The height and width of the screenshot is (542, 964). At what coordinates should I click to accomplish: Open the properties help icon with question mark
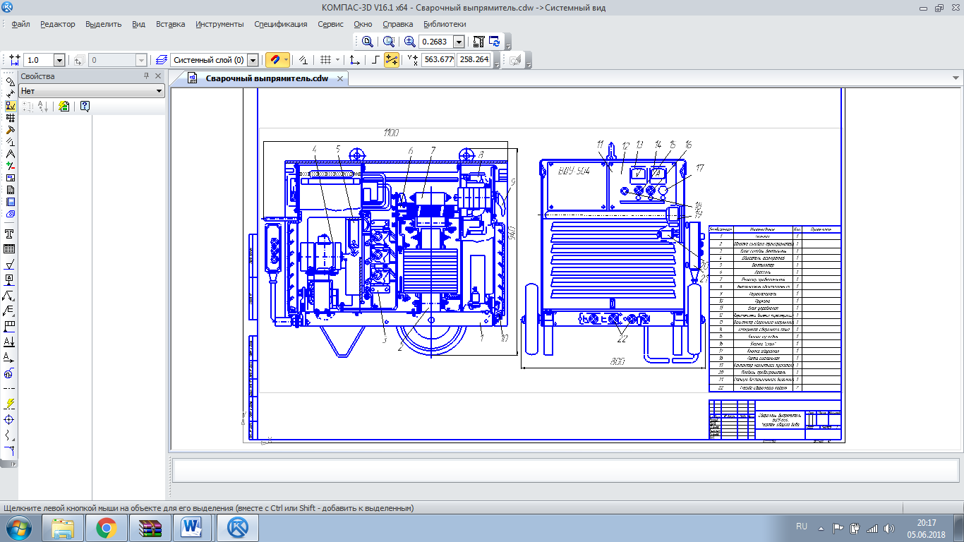click(85, 107)
